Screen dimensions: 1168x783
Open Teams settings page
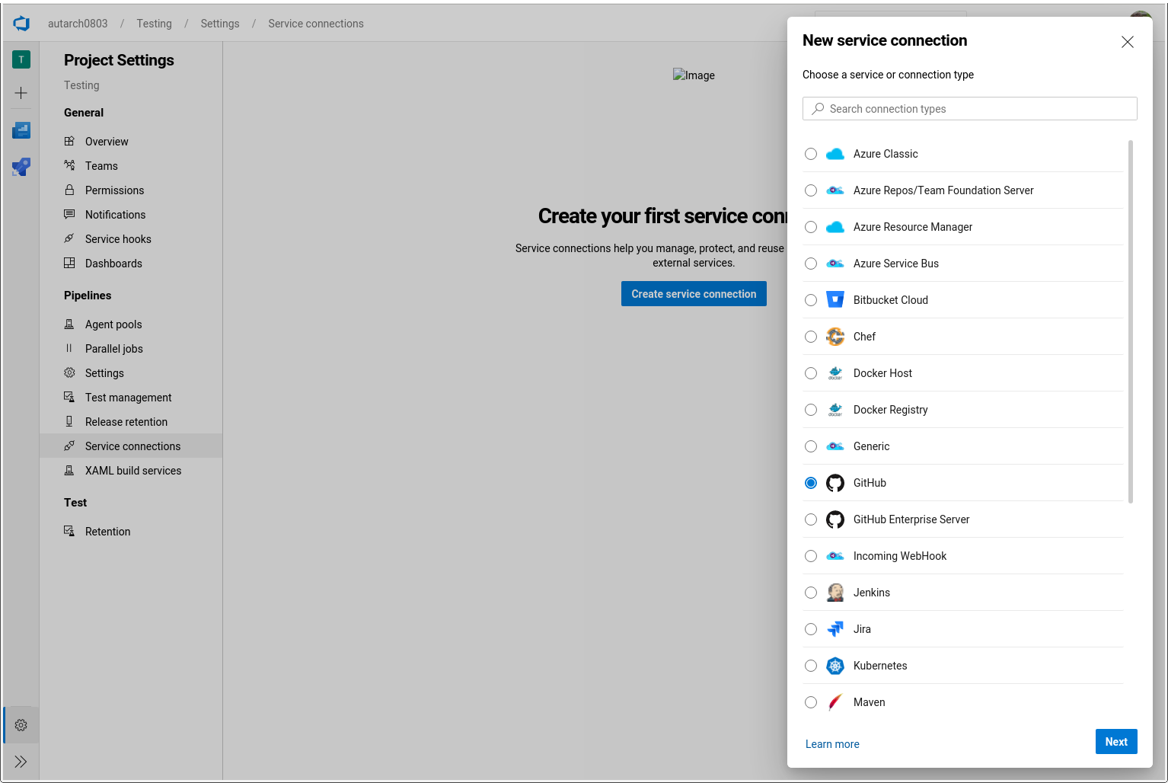point(131,166)
